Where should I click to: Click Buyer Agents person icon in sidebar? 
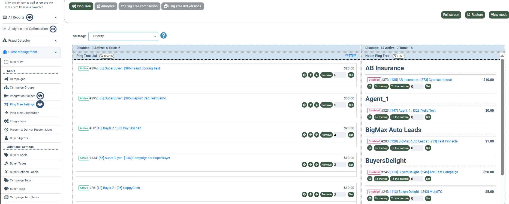(x=6, y=138)
